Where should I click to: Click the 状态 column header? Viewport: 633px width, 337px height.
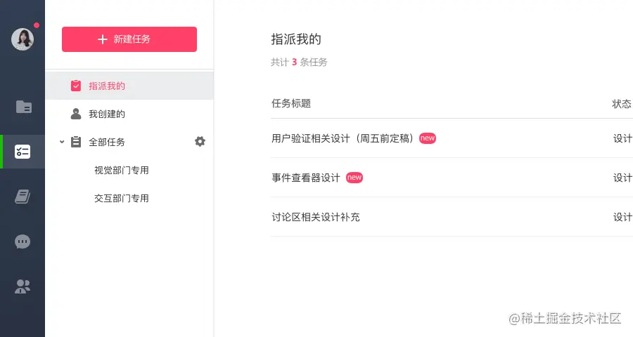click(x=622, y=104)
